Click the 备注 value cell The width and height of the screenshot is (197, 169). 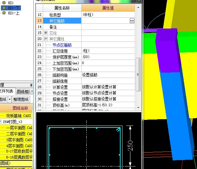(x=108, y=27)
